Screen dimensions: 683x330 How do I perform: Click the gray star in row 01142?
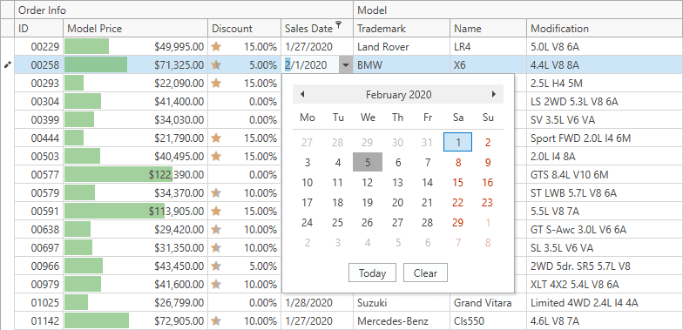click(216, 321)
